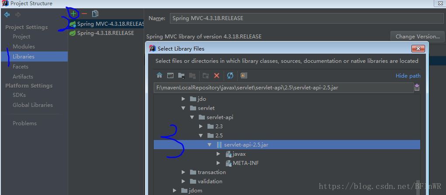Open recent paths history beside path field
The width and height of the screenshot is (446, 195).
[417, 87]
